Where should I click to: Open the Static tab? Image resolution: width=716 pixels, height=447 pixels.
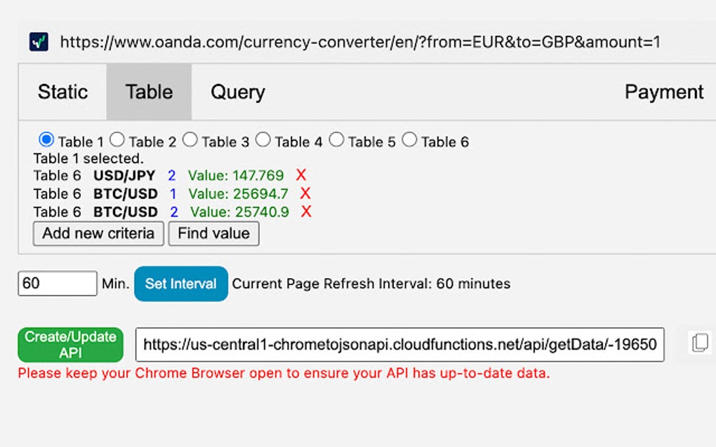pos(62,92)
